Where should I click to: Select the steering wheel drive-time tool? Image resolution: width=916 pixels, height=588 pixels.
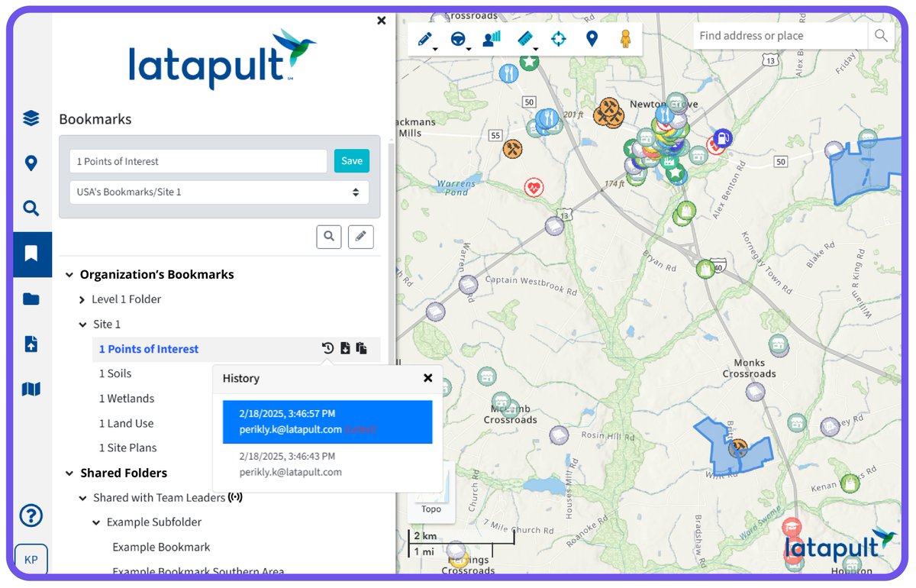[458, 38]
